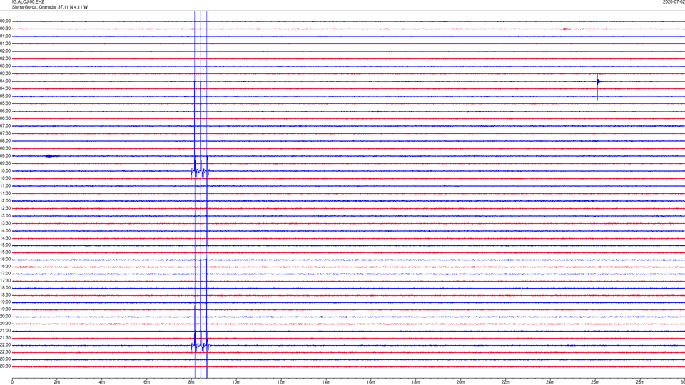
Task: Select the 06:00 trace time label
Action: [x=6, y=111]
